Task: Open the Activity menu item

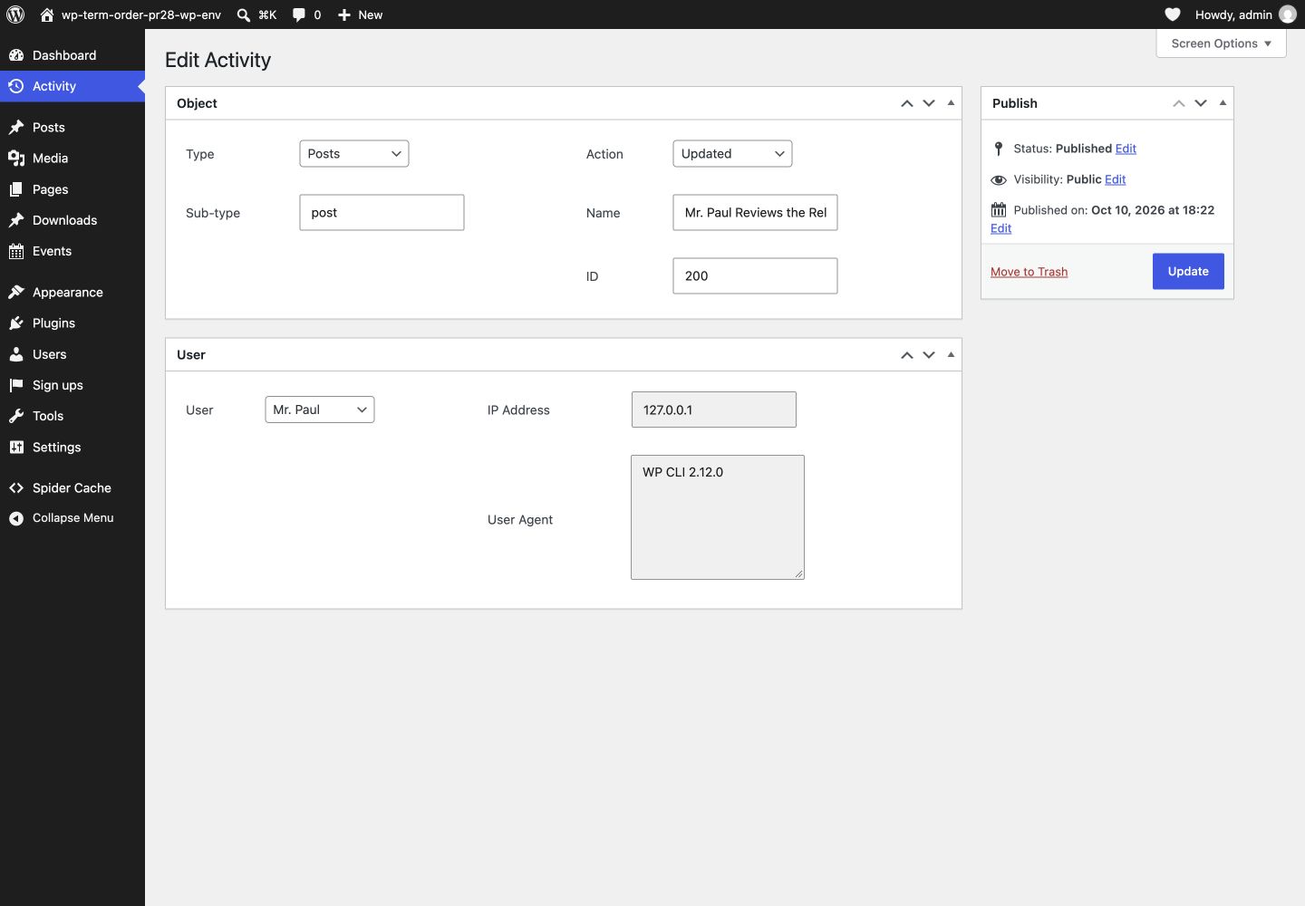Action: coord(72,86)
